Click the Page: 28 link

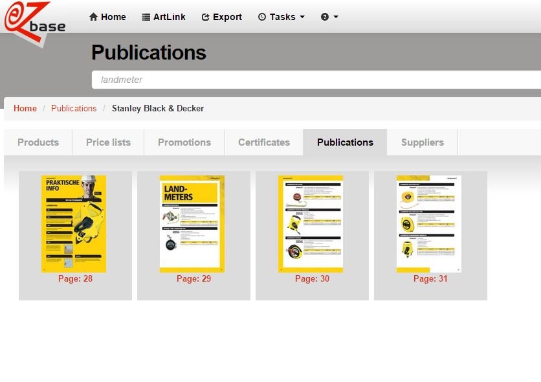pyautogui.click(x=75, y=279)
